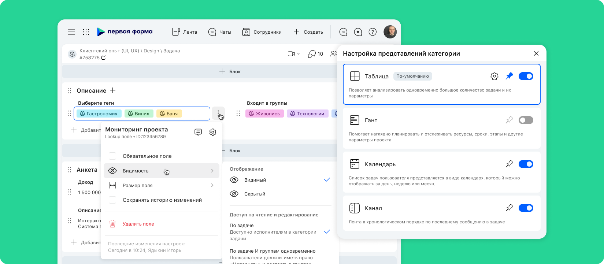The width and height of the screenshot is (604, 264).
Task: Open the help question-mark icon
Action: tap(373, 32)
